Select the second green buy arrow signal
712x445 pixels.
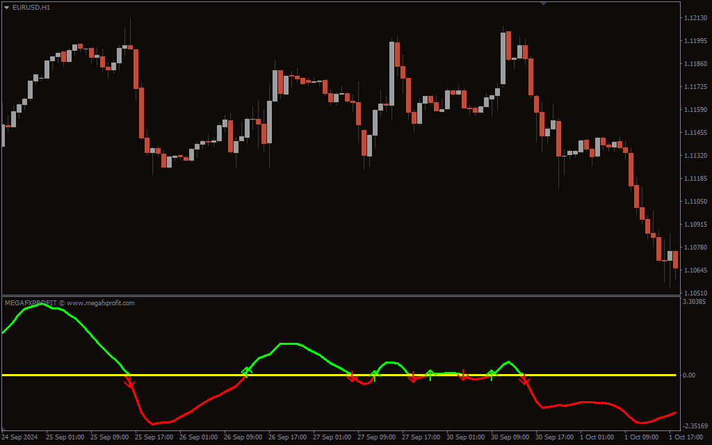(x=375, y=375)
